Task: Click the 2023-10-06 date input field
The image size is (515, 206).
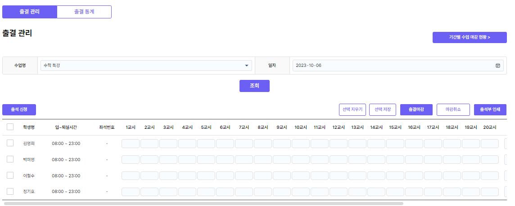Action: point(392,66)
